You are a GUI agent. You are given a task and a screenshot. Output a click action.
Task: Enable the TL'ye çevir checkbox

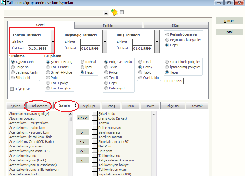(x=12, y=89)
